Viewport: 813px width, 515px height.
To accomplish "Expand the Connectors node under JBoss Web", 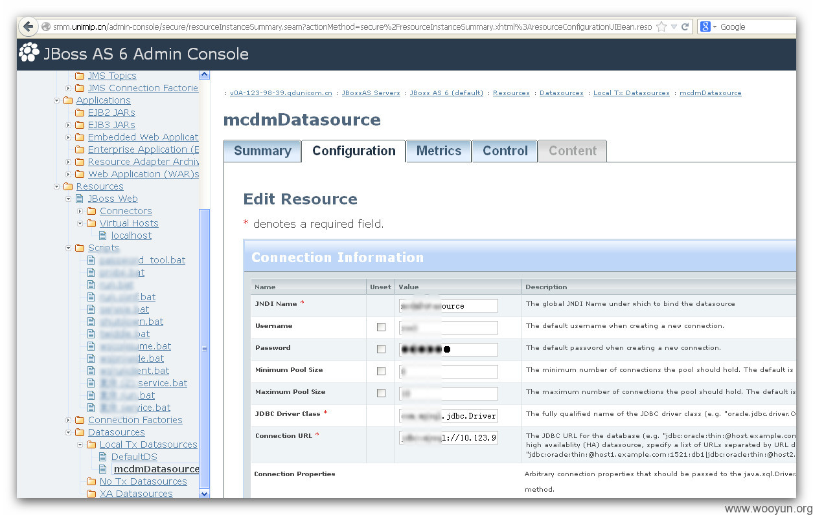I will pyautogui.click(x=80, y=212).
